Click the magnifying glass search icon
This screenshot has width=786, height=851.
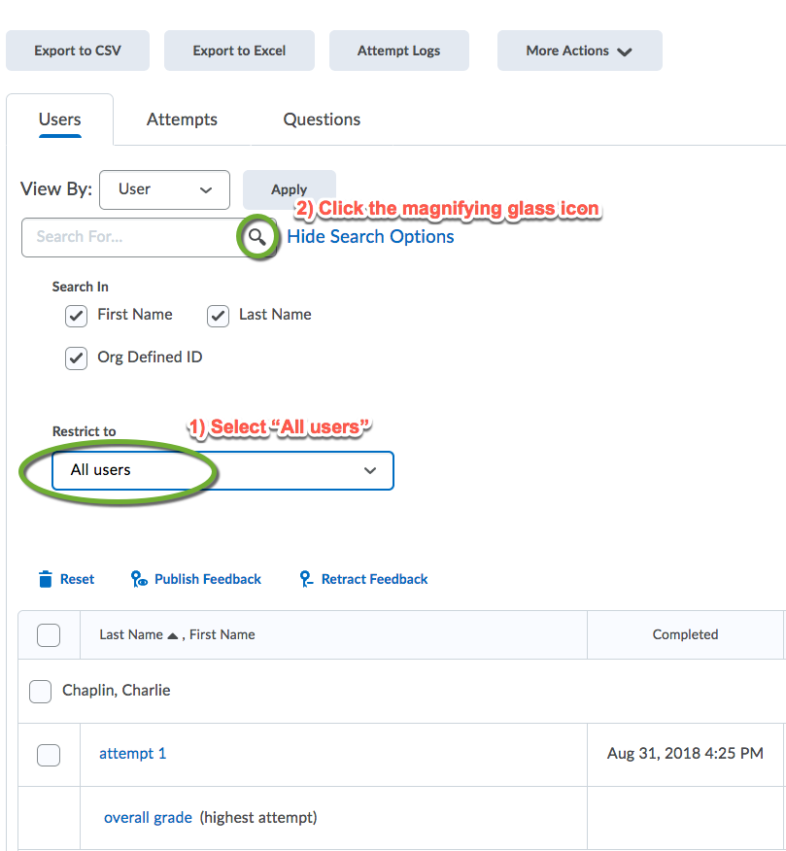(x=257, y=237)
